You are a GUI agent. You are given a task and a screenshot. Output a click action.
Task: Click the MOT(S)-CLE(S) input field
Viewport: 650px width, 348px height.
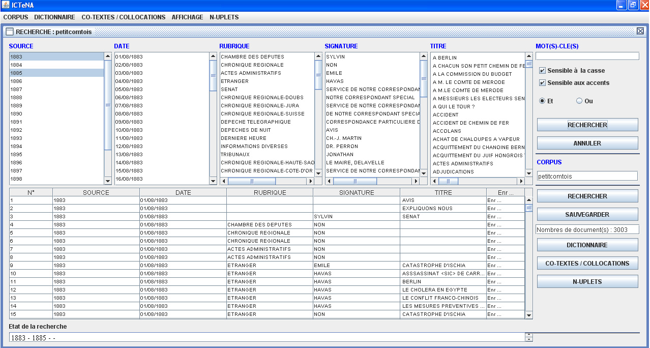(x=587, y=56)
